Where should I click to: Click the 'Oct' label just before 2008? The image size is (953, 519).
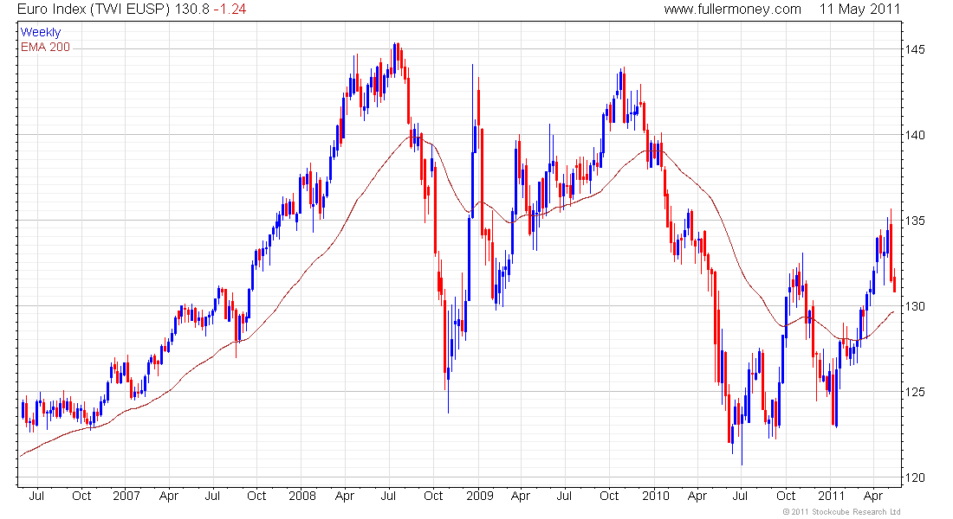tap(256, 496)
